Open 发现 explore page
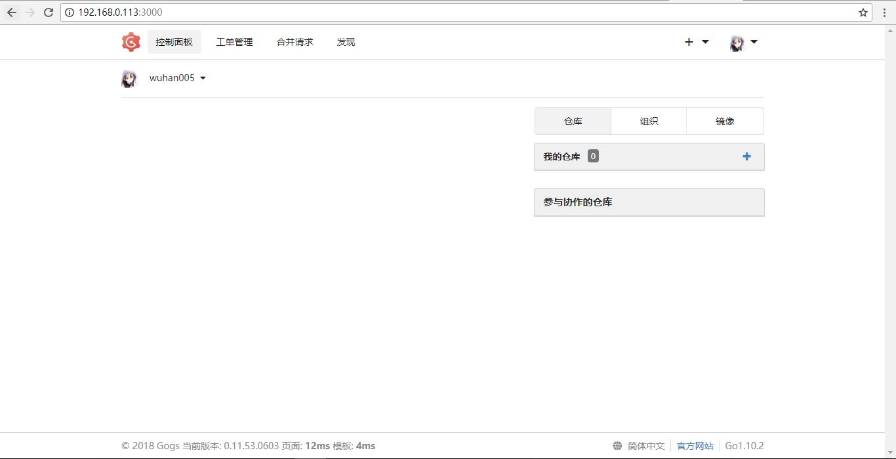Screen dimensions: 896x459 coord(346,42)
